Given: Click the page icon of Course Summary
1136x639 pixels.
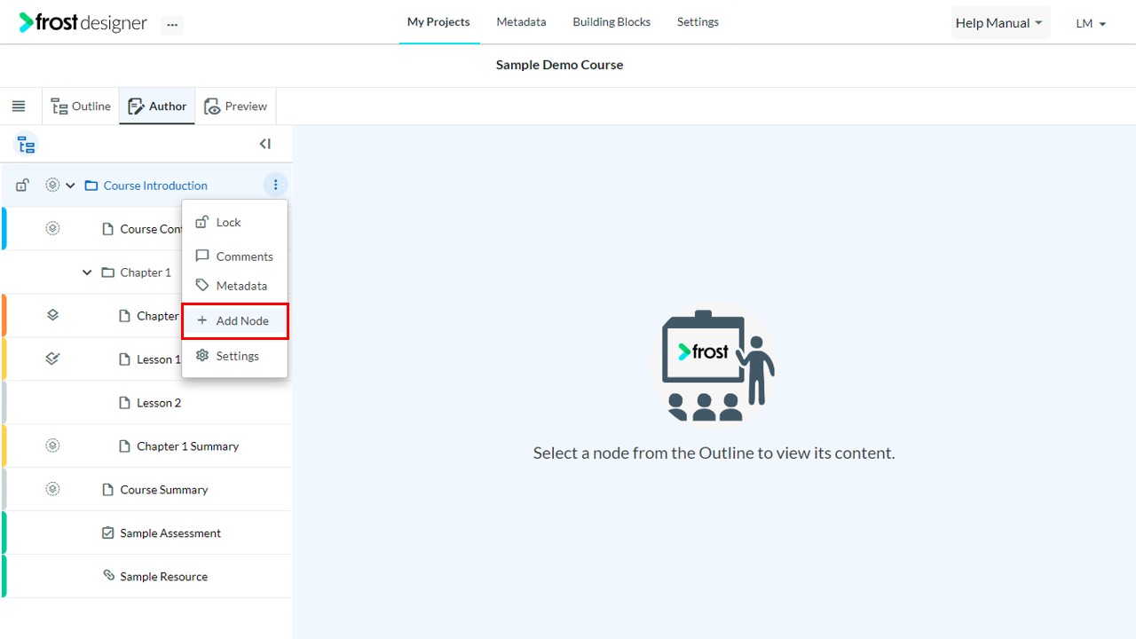Looking at the screenshot, I should [x=108, y=489].
